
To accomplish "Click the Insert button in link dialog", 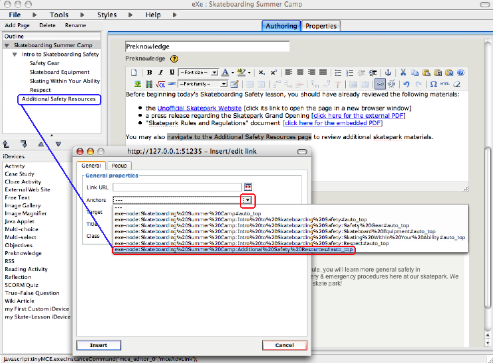I will [x=99, y=345].
